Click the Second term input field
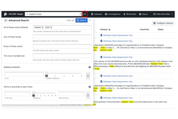Screen dimensions: 178x119 click(x=71, y=94)
